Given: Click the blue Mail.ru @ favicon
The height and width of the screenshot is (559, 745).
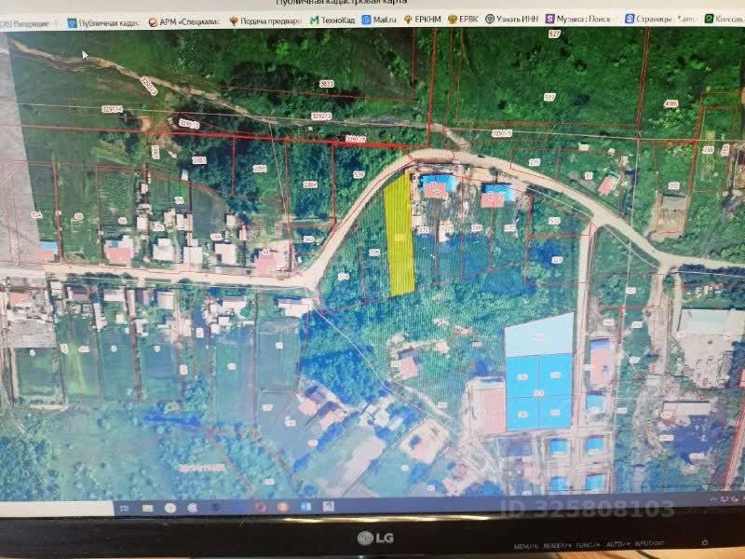Looking at the screenshot, I should point(366,20).
